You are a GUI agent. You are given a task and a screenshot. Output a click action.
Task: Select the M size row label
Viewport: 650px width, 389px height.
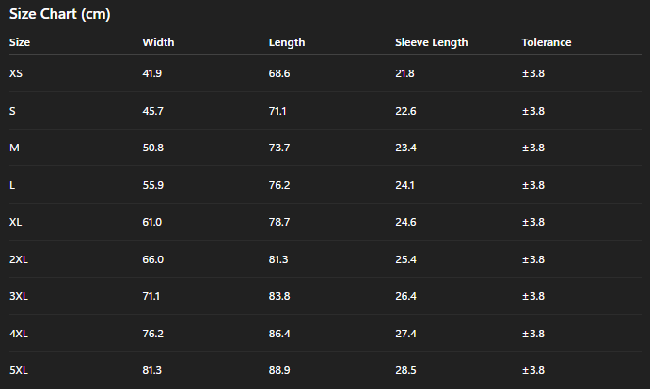14,148
